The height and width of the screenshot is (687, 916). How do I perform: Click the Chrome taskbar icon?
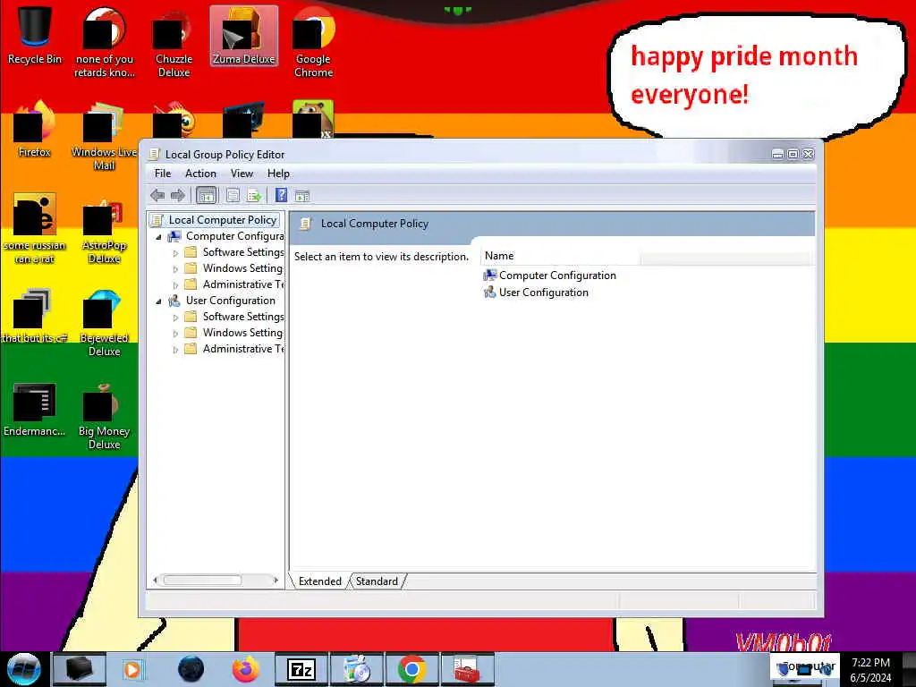[x=411, y=669]
